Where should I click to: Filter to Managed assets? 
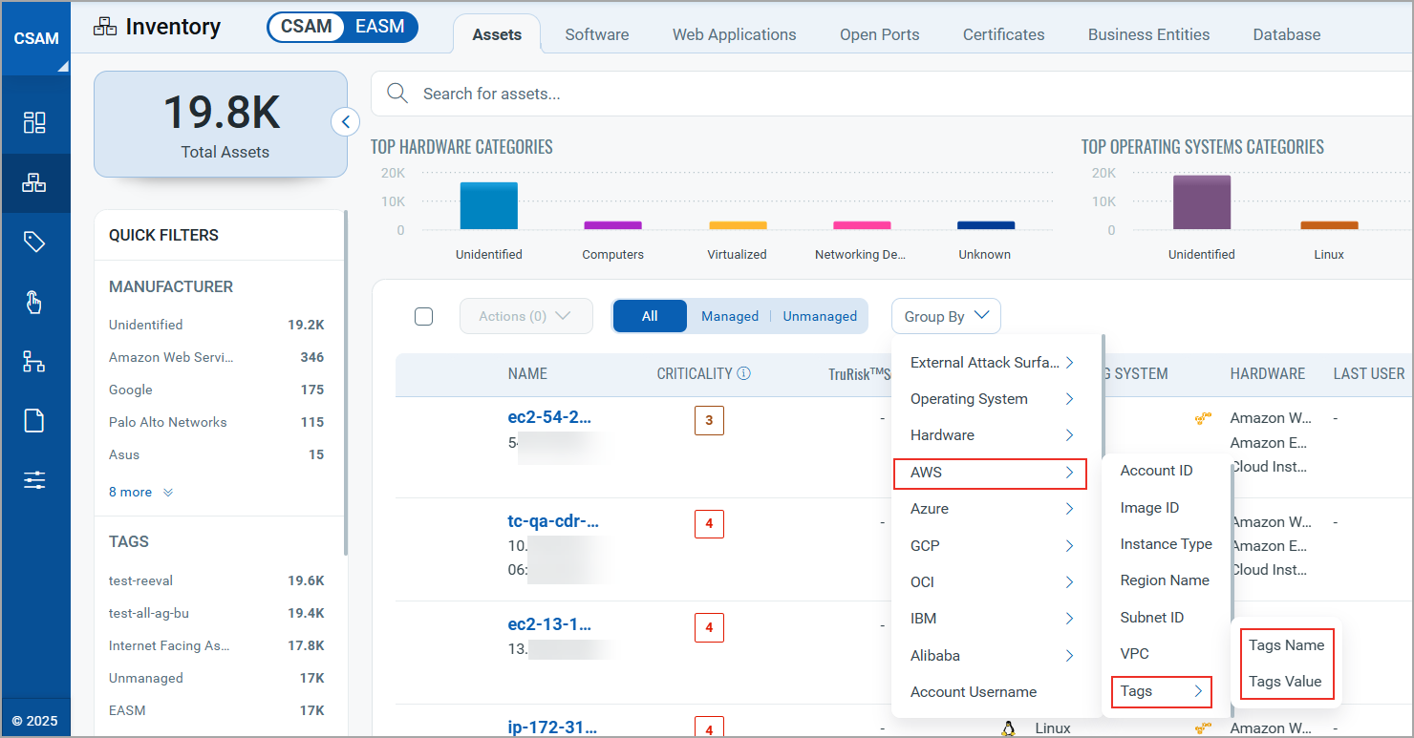click(730, 316)
